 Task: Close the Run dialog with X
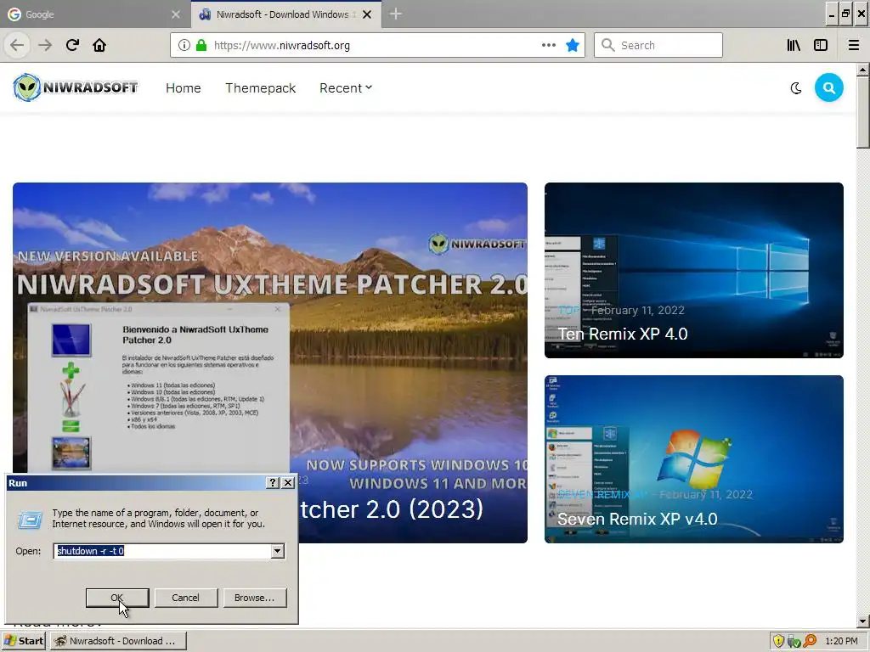coord(288,483)
